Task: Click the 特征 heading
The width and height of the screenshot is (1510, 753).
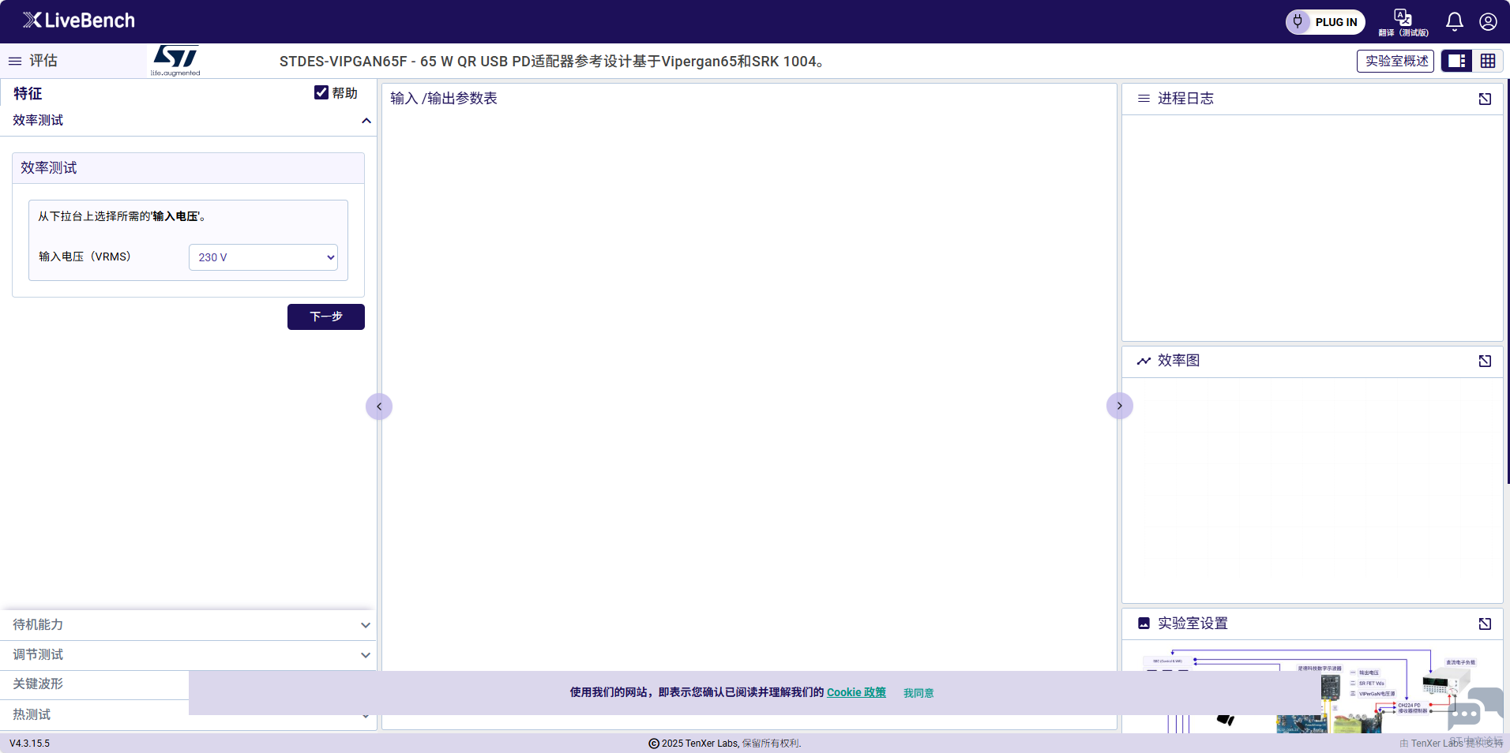Action: pos(28,93)
